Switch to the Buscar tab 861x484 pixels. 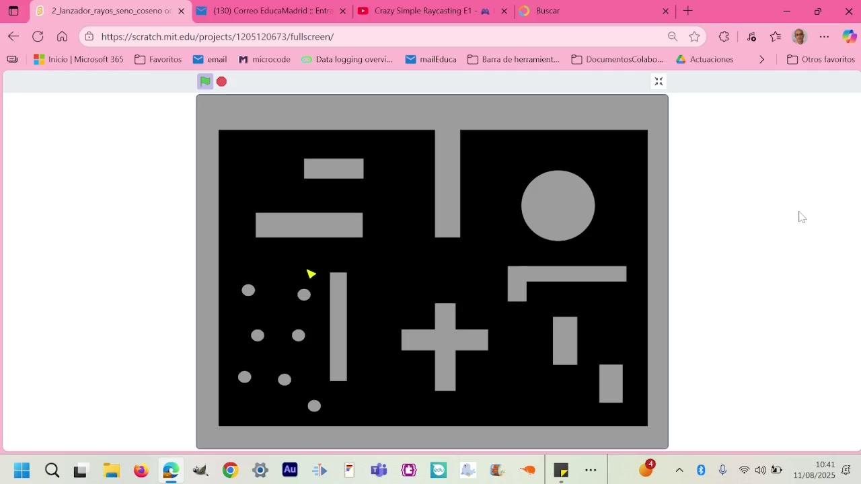pyautogui.click(x=594, y=11)
